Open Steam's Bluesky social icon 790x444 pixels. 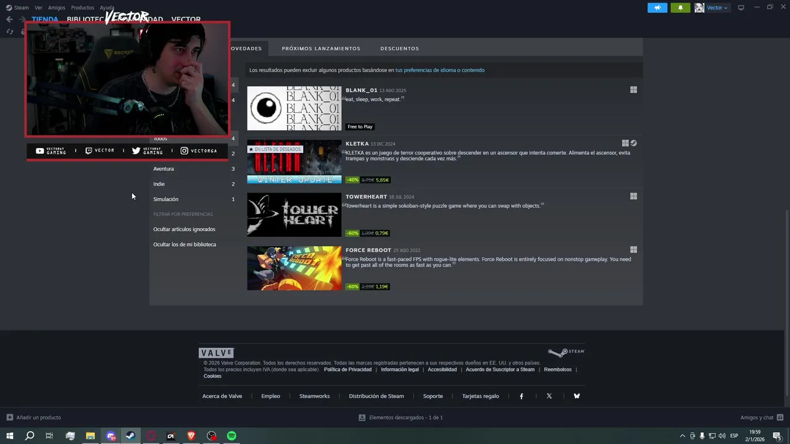(576, 396)
